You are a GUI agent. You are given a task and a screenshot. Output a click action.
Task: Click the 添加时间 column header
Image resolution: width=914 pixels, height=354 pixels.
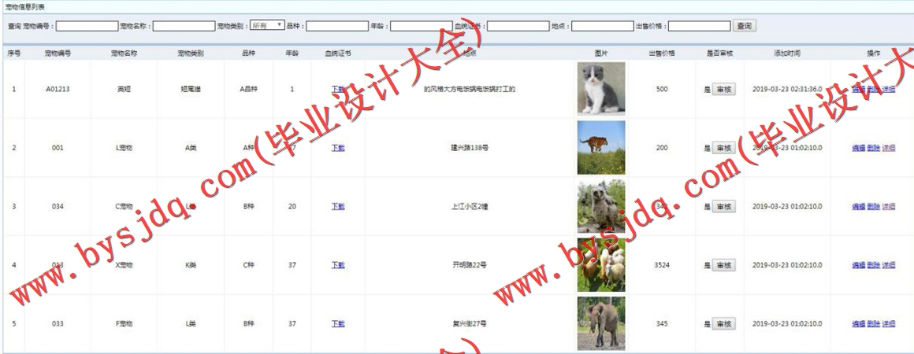787,53
